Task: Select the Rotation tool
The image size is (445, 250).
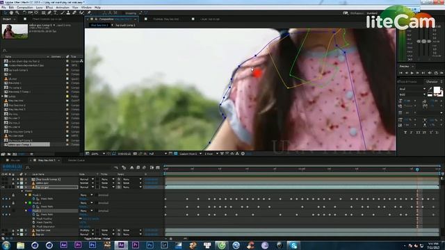Action: (25, 12)
